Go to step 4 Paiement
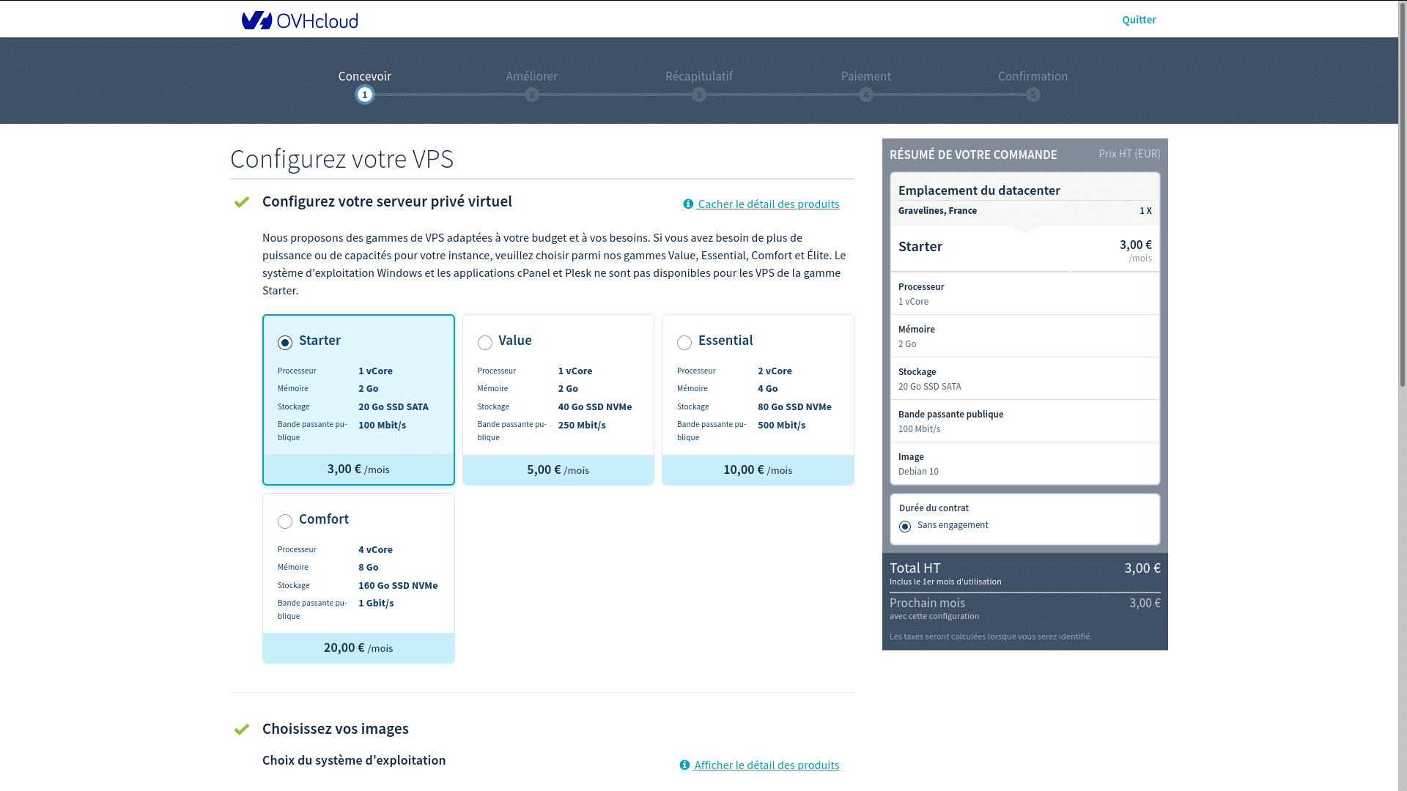Viewport: 1407px width, 791px height. tap(866, 94)
